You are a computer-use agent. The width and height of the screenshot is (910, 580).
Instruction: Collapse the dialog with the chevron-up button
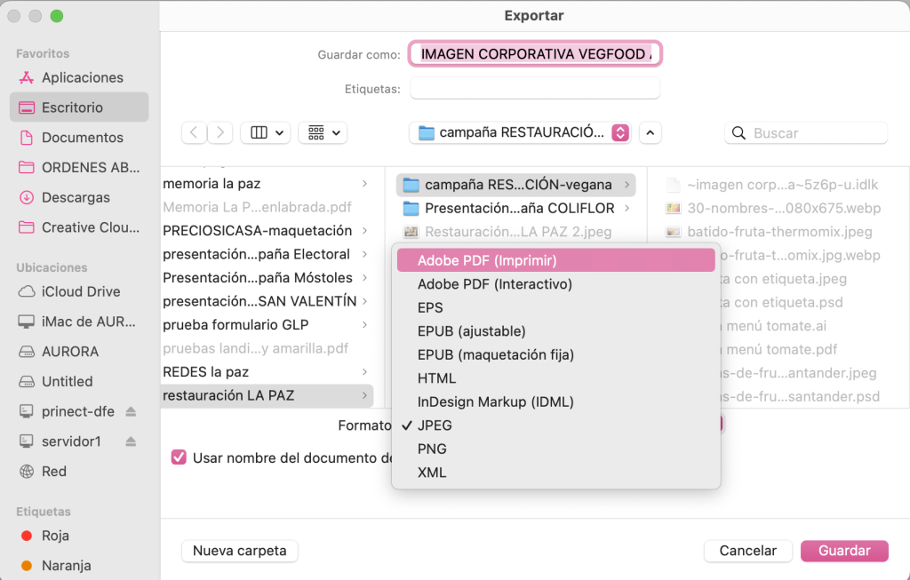click(651, 132)
